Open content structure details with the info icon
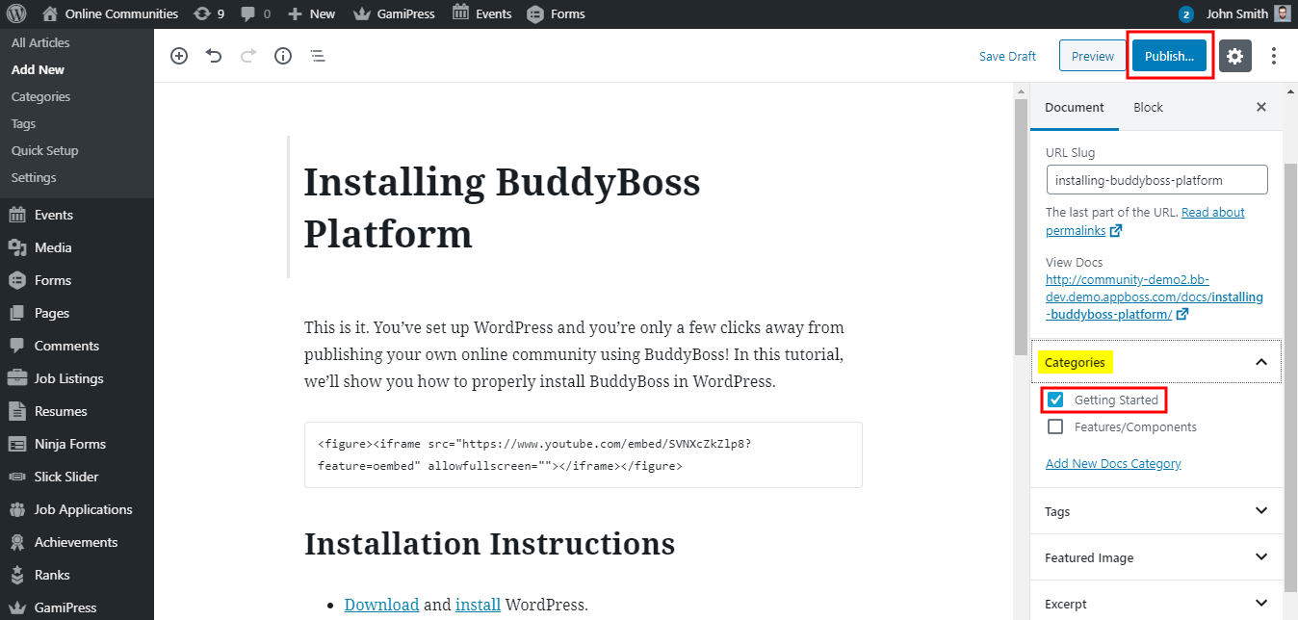Screen dimensions: 1298x620 coord(282,56)
